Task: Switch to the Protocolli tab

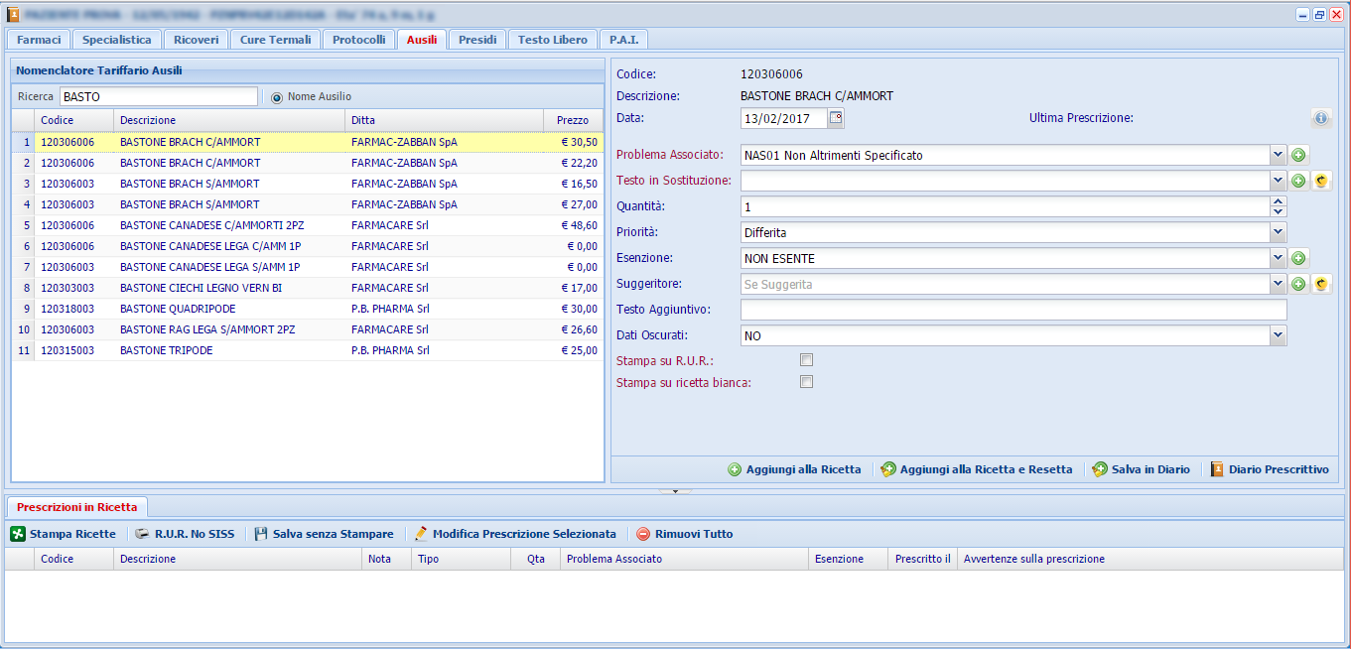Action: [x=359, y=40]
